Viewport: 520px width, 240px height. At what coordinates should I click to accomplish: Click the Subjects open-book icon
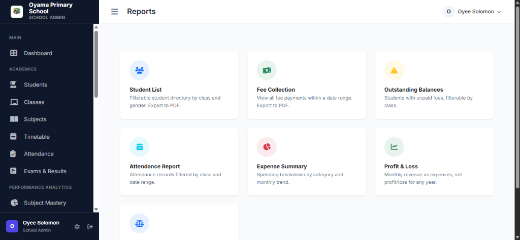(14, 119)
